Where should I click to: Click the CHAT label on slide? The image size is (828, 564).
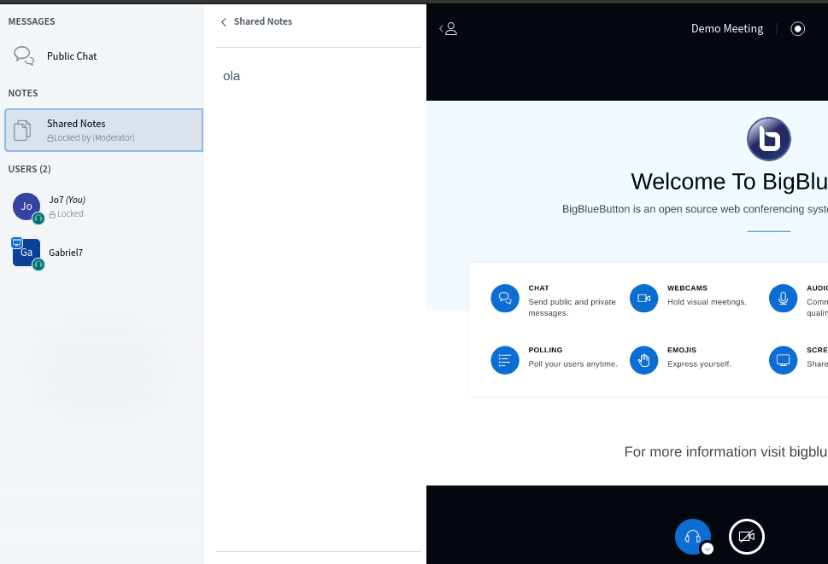(538, 288)
